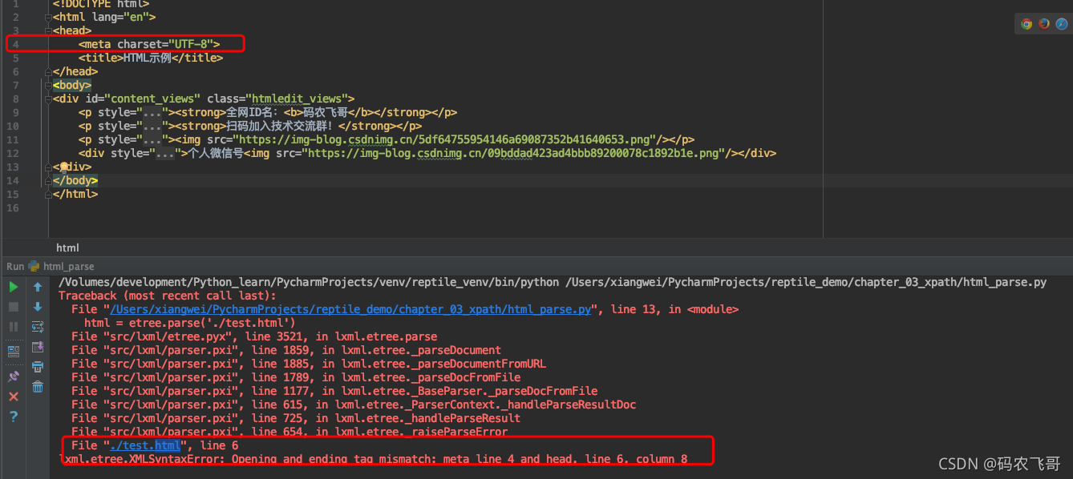
Task: Click line number 16 in the gutter
Action: 11,207
